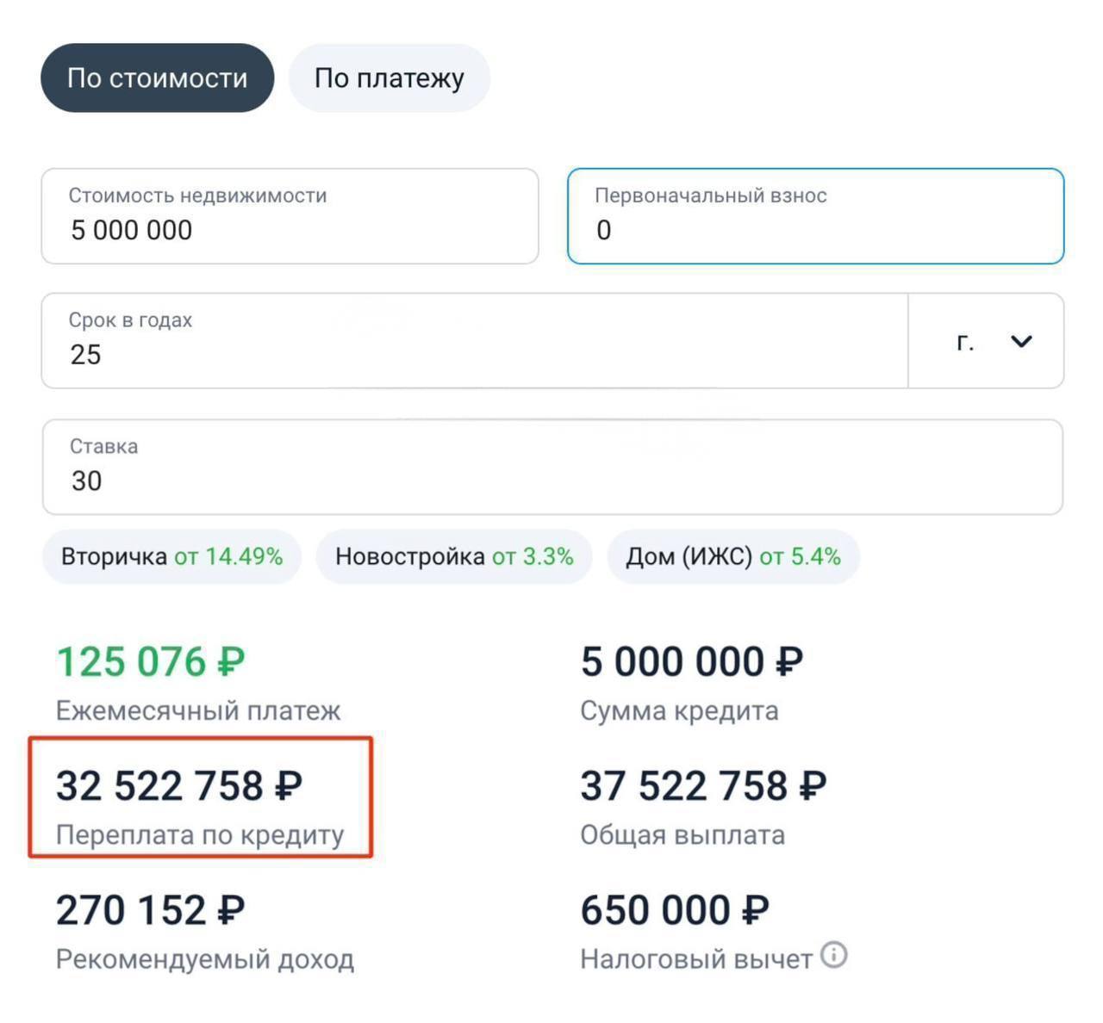This screenshot has width=1103, height=1023.
Task: Select the "Ставка" rate input
Action: pos(551,468)
